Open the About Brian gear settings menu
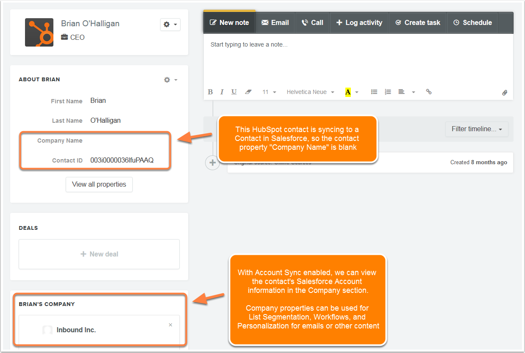Screen dimensions: 525x353 pyautogui.click(x=170, y=80)
